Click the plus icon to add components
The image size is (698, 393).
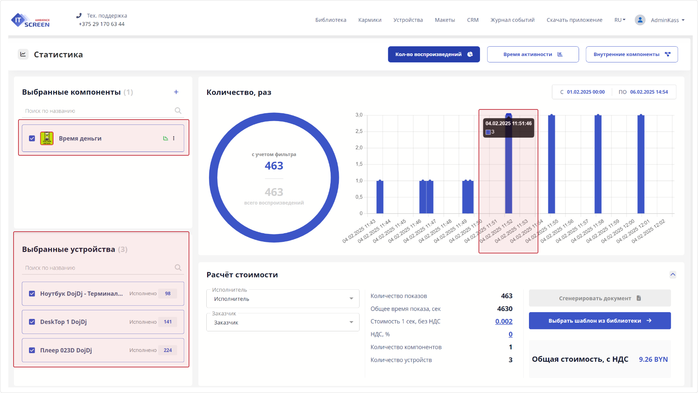pos(176,92)
